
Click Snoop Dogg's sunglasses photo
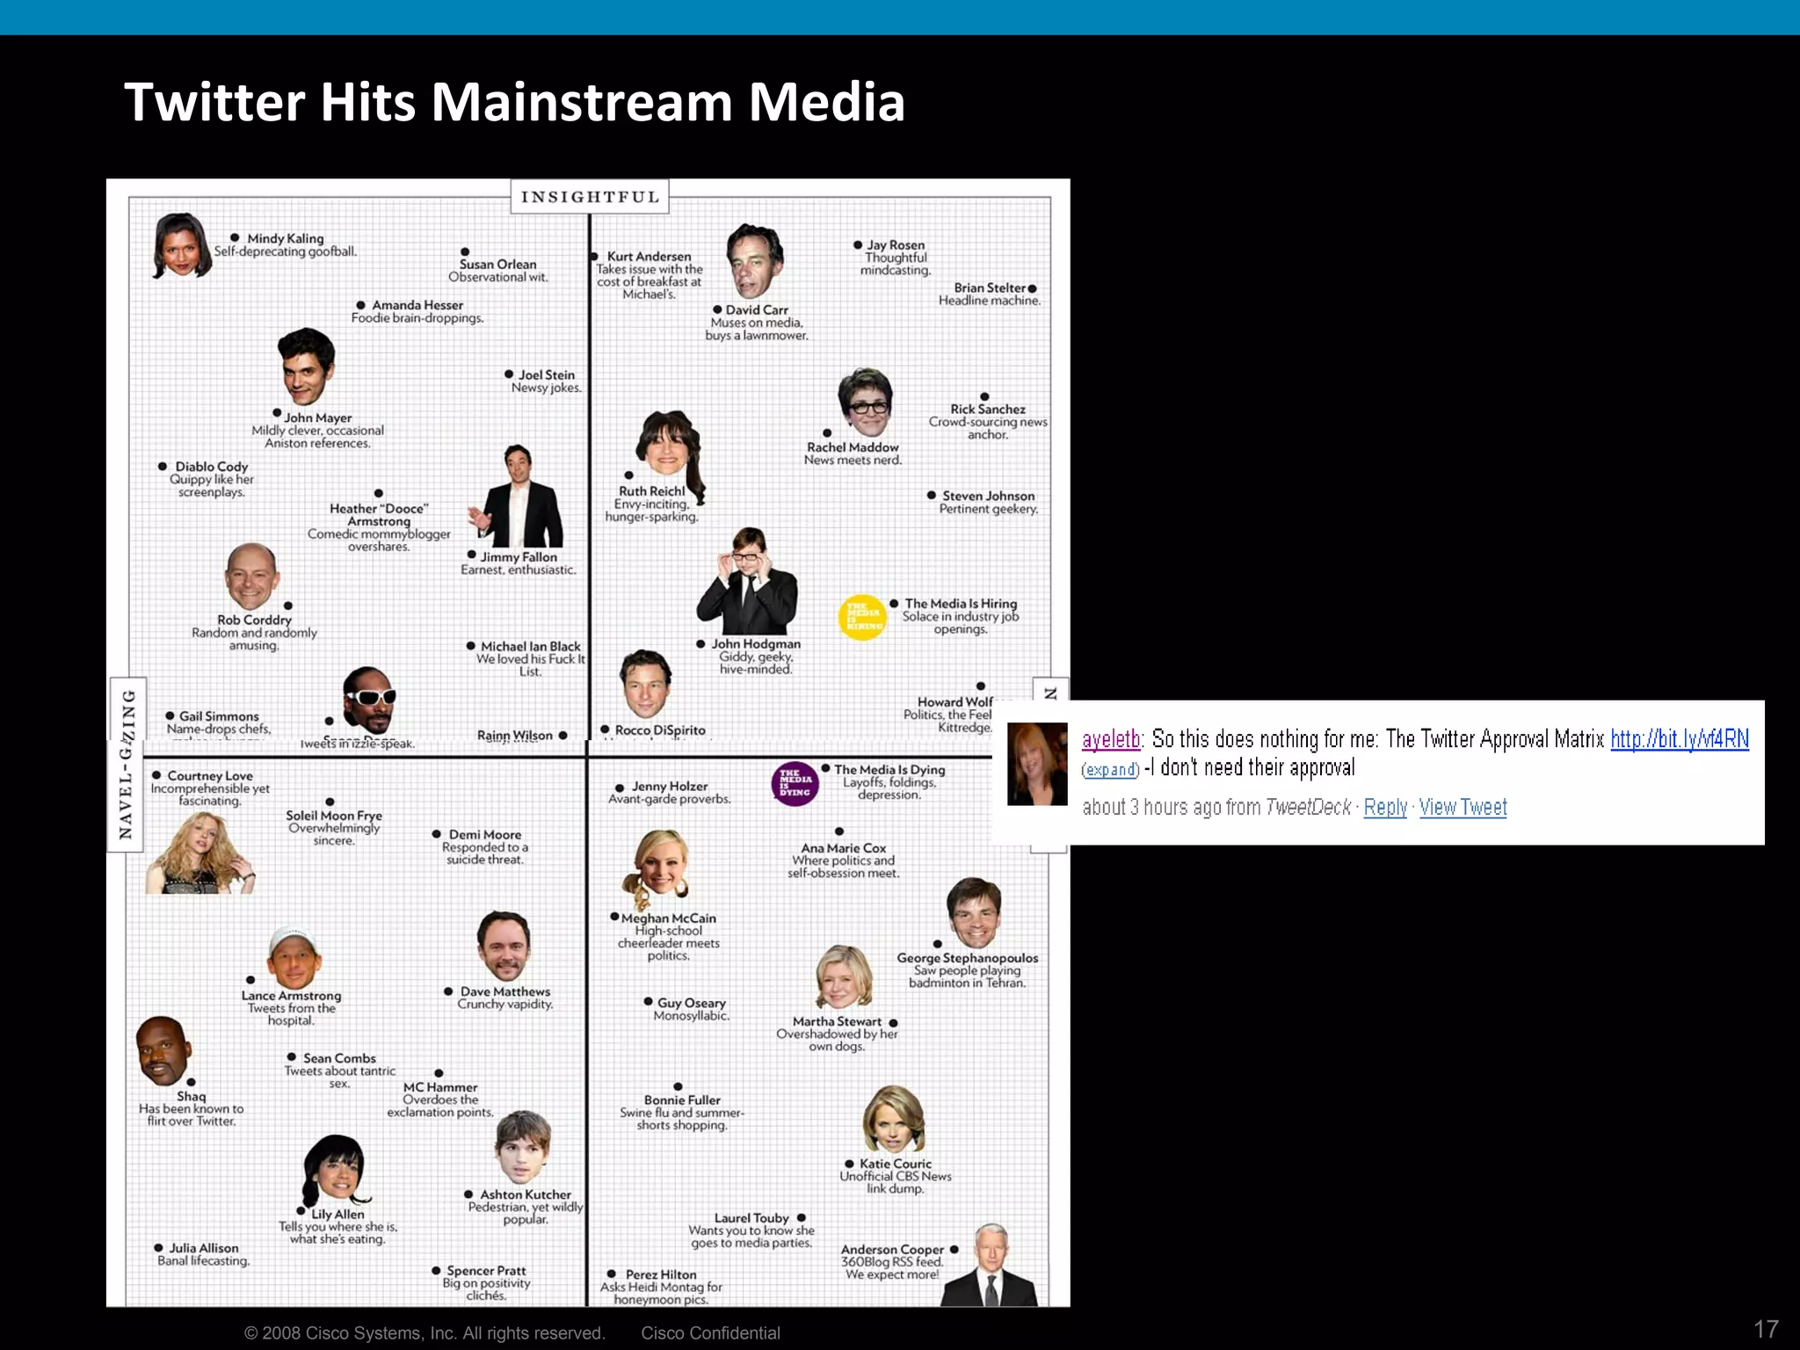(369, 700)
